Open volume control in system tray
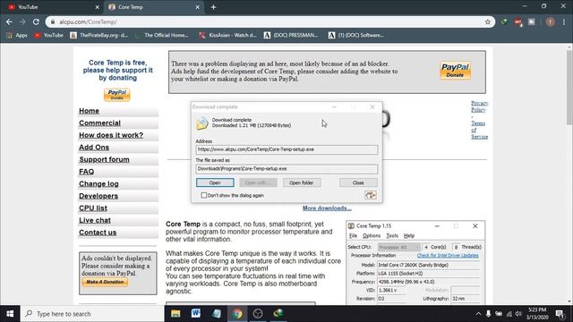573x322 pixels. (518, 314)
